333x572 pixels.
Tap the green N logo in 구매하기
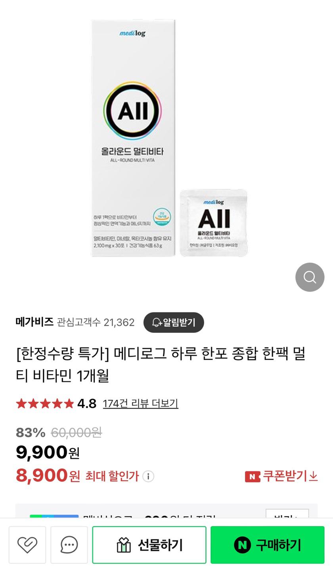[242, 545]
